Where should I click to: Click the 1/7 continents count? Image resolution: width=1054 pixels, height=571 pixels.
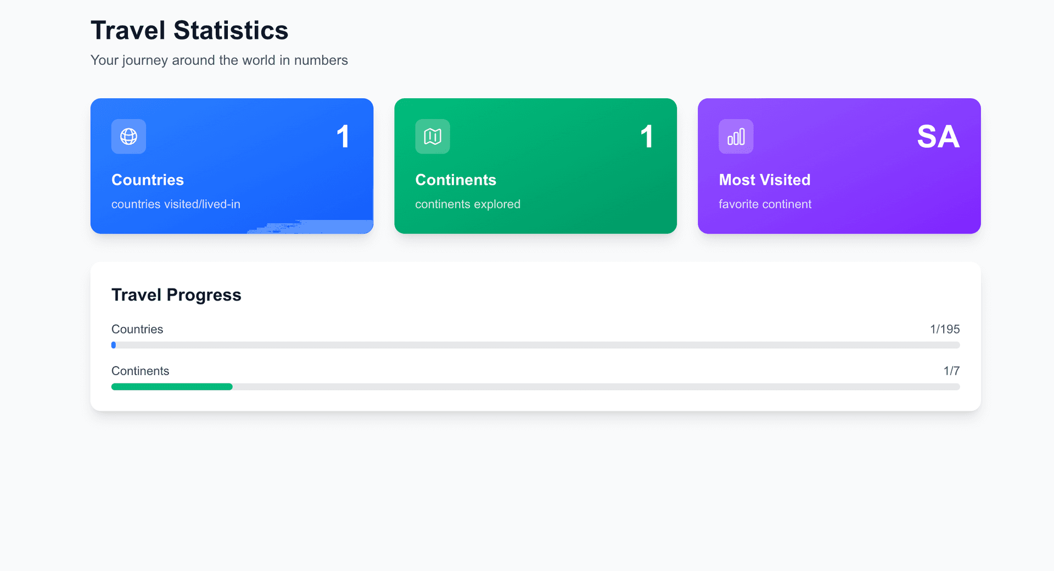point(951,371)
